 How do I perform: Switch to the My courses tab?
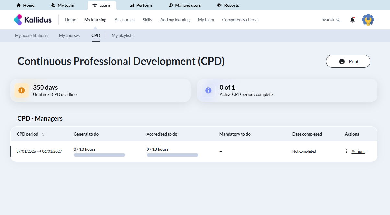69,35
